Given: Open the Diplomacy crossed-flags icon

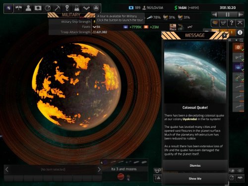Looking at the screenshot, I should pyautogui.click(x=18, y=8).
